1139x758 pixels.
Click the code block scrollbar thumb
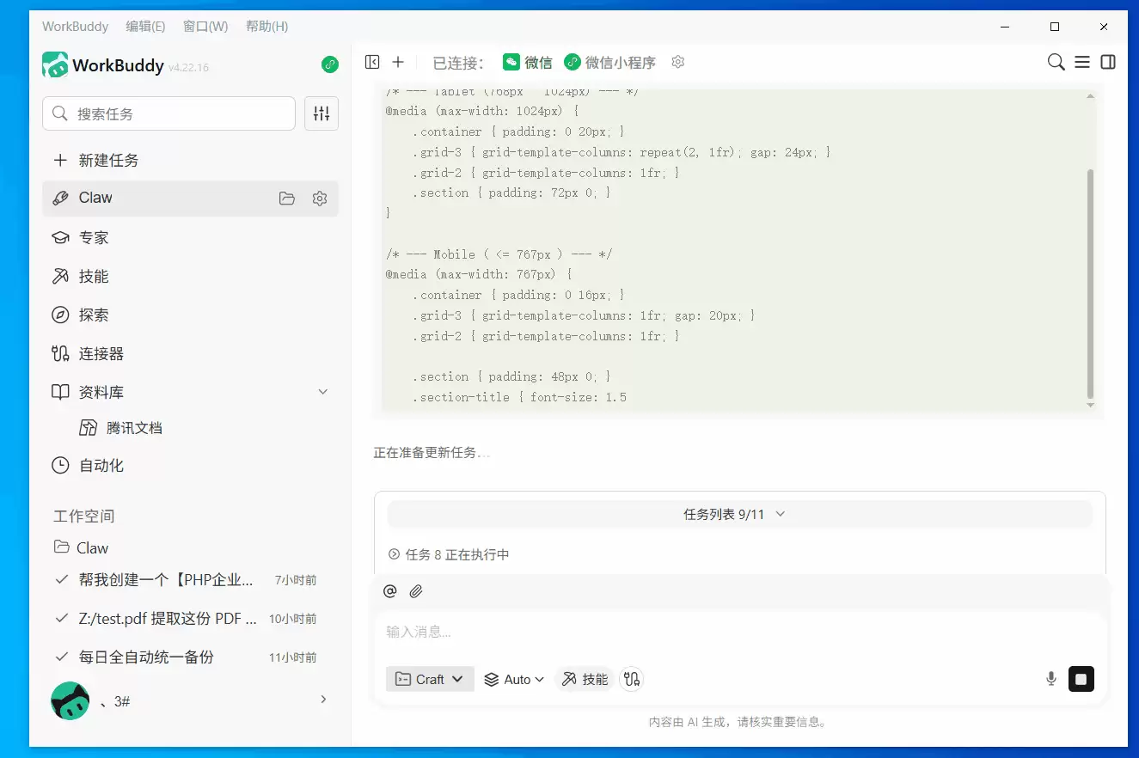click(1091, 284)
